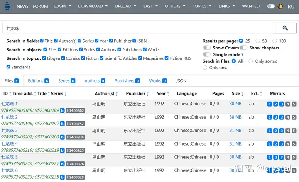Click the 'b' badge in 七龙珠 2 row
The image size is (299, 182).
(62, 124)
